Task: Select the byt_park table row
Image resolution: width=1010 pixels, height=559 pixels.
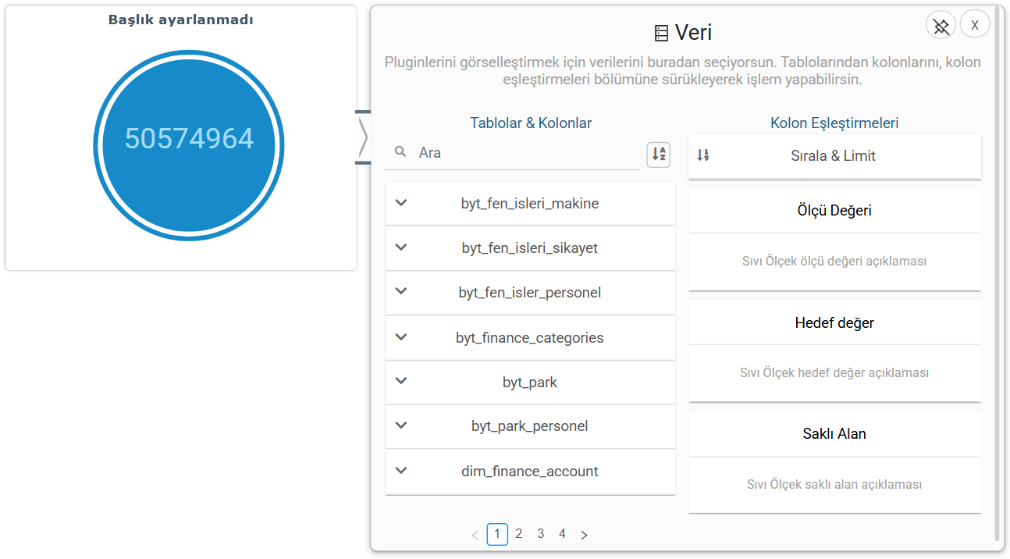Action: tap(530, 383)
